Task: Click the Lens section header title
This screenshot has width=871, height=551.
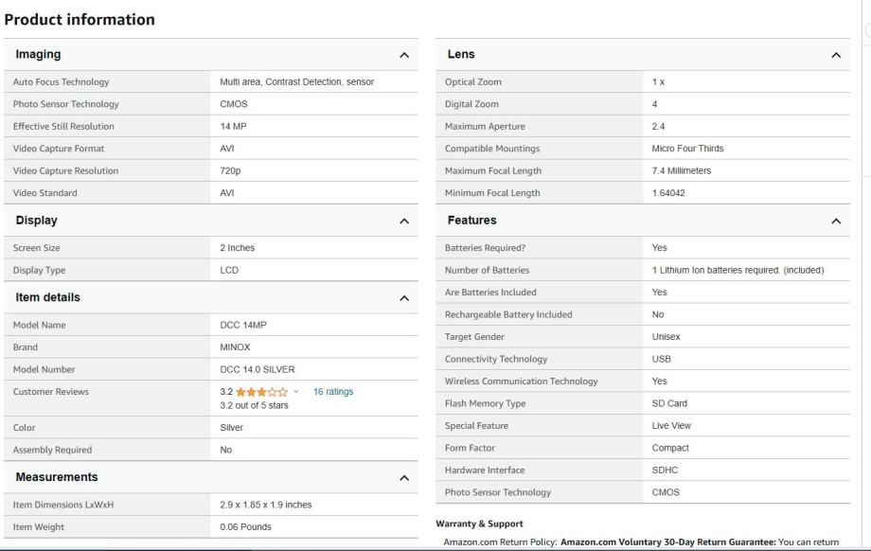Action: (x=460, y=55)
